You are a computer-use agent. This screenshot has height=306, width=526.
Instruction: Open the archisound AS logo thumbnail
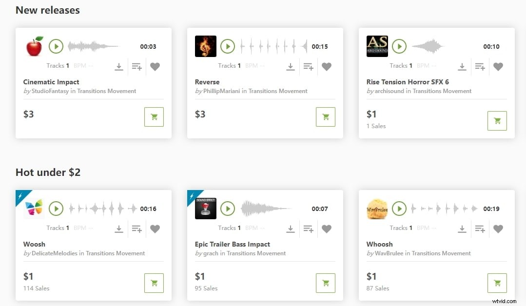click(x=377, y=46)
